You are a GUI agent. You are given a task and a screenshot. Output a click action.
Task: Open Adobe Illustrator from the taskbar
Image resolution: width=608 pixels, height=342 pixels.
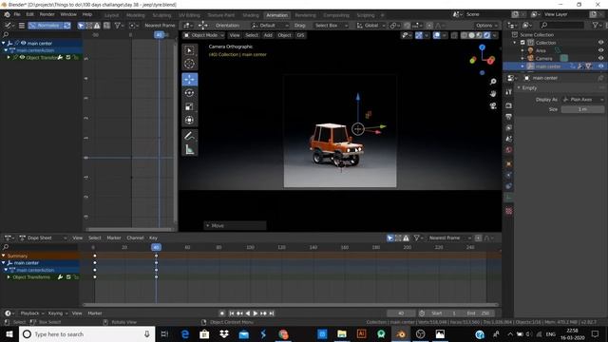coord(361,333)
